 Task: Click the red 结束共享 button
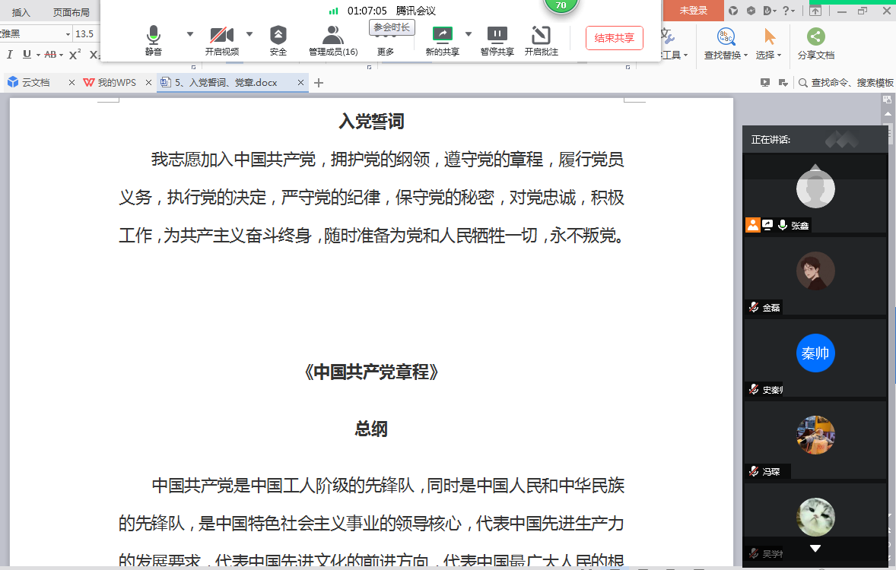pyautogui.click(x=614, y=38)
